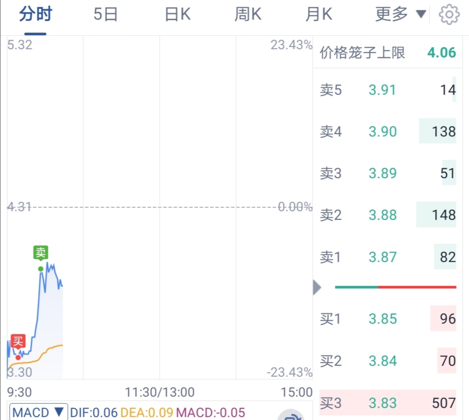Select the 周K chart tab
The height and width of the screenshot is (420, 469).
click(x=248, y=14)
